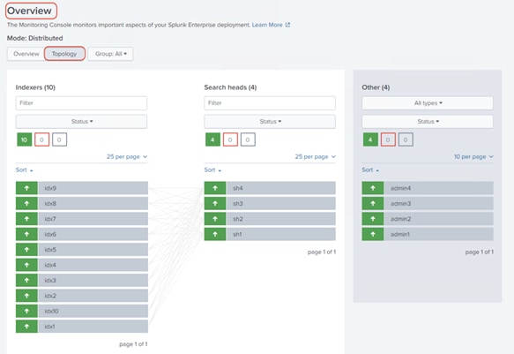Screen dimensions: 514x354
Task: Select the sh1 search head row
Action: (270, 234)
